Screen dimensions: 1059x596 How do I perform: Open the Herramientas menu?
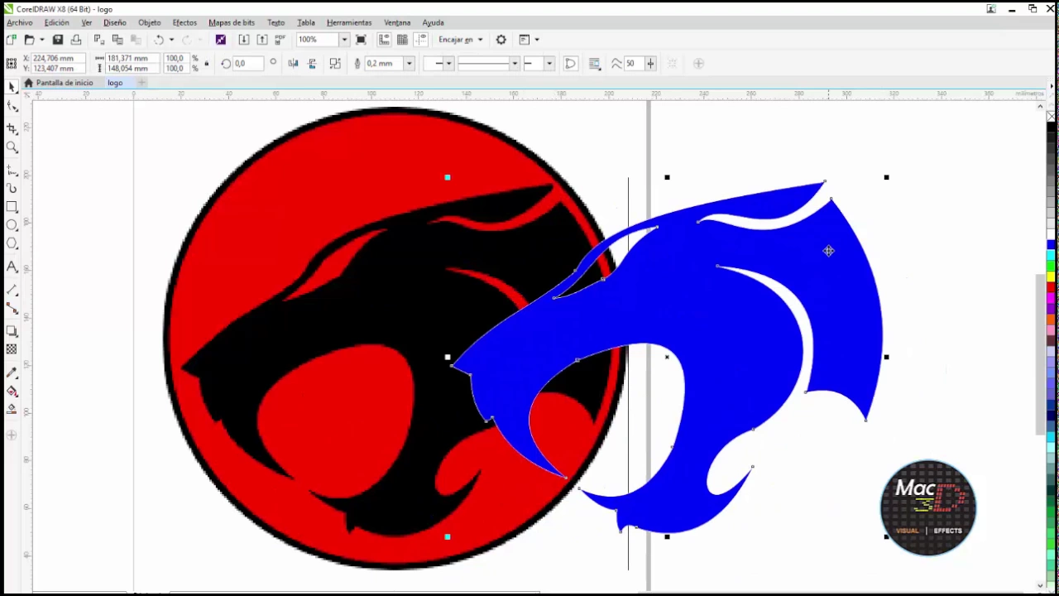tap(349, 22)
